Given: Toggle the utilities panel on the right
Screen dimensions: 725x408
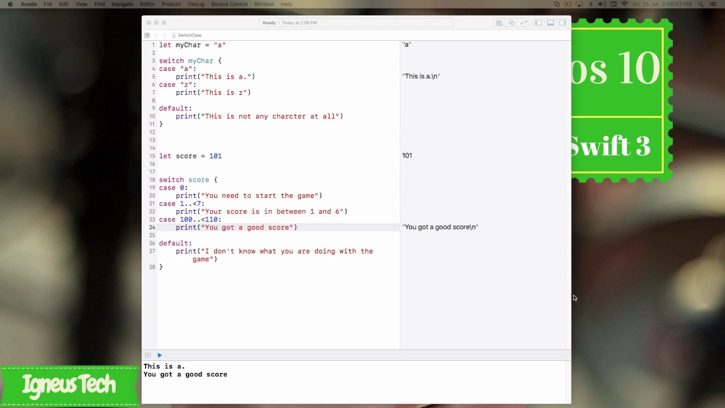Looking at the screenshot, I should coord(562,23).
